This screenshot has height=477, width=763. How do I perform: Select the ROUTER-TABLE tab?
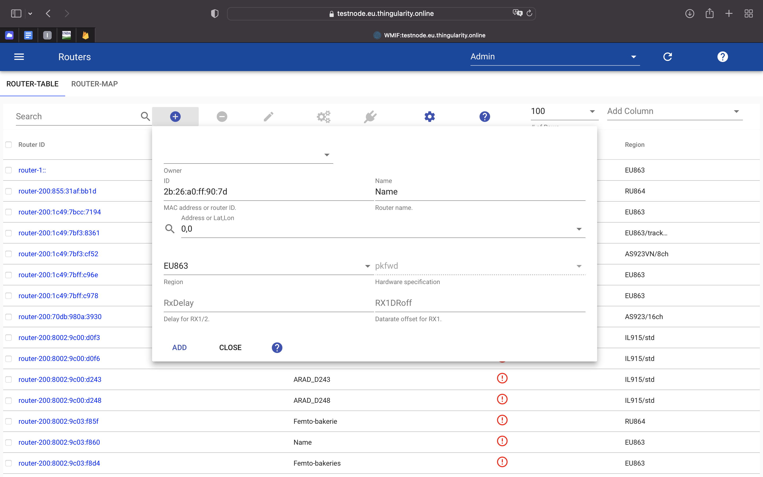tap(33, 84)
